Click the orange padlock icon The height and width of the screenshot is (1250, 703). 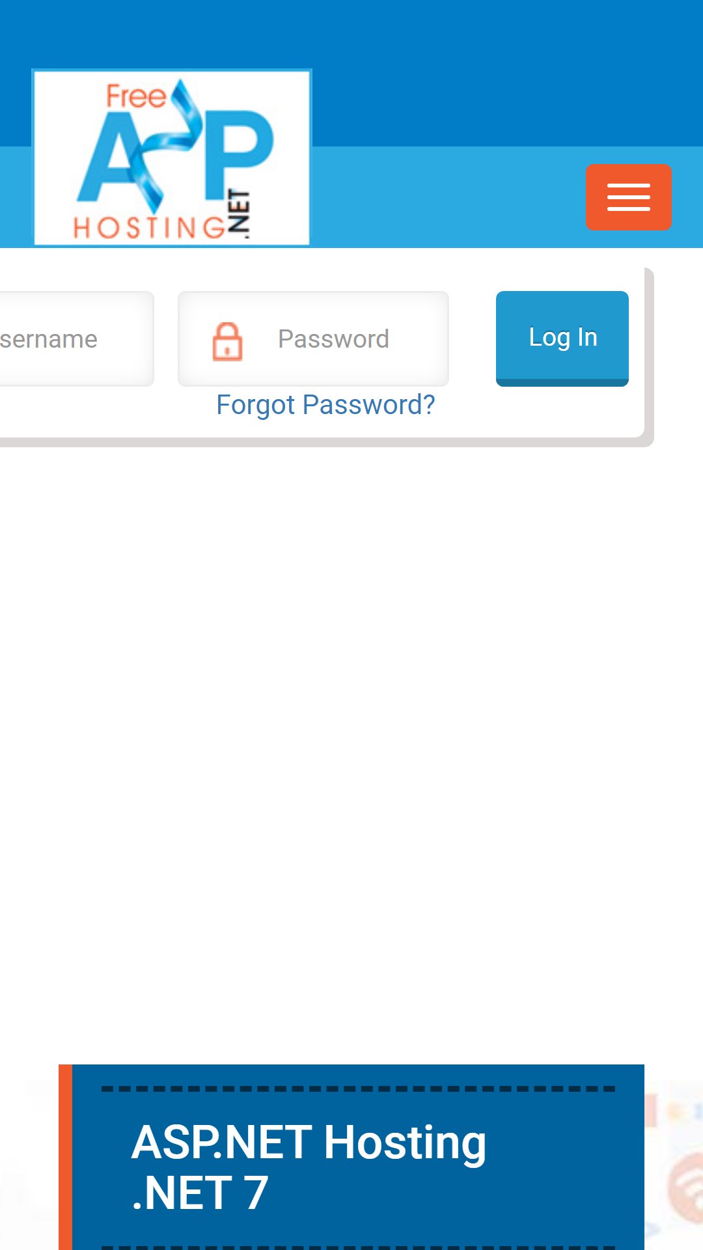coord(227,341)
